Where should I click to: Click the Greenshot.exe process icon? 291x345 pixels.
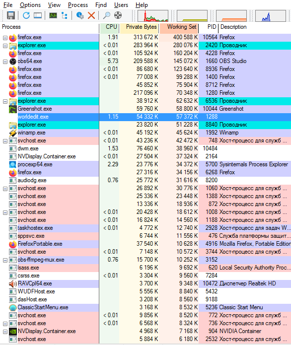13,109
